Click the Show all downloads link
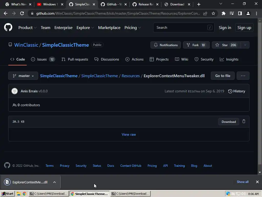This screenshot has height=197, width=262. 243,182
